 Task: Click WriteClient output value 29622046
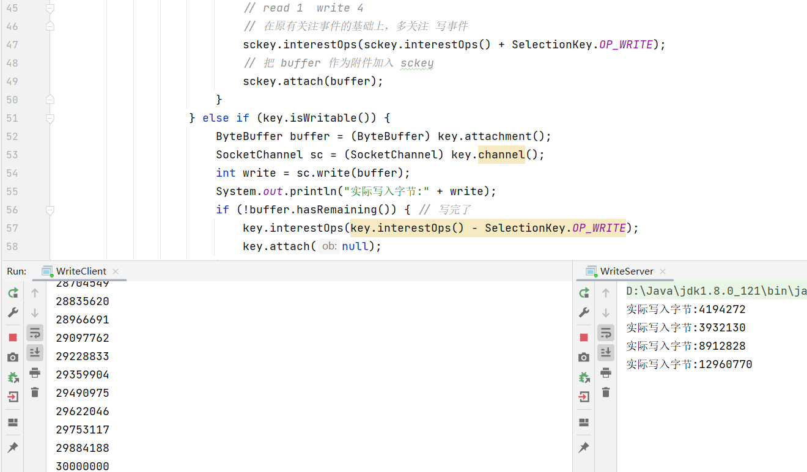83,411
